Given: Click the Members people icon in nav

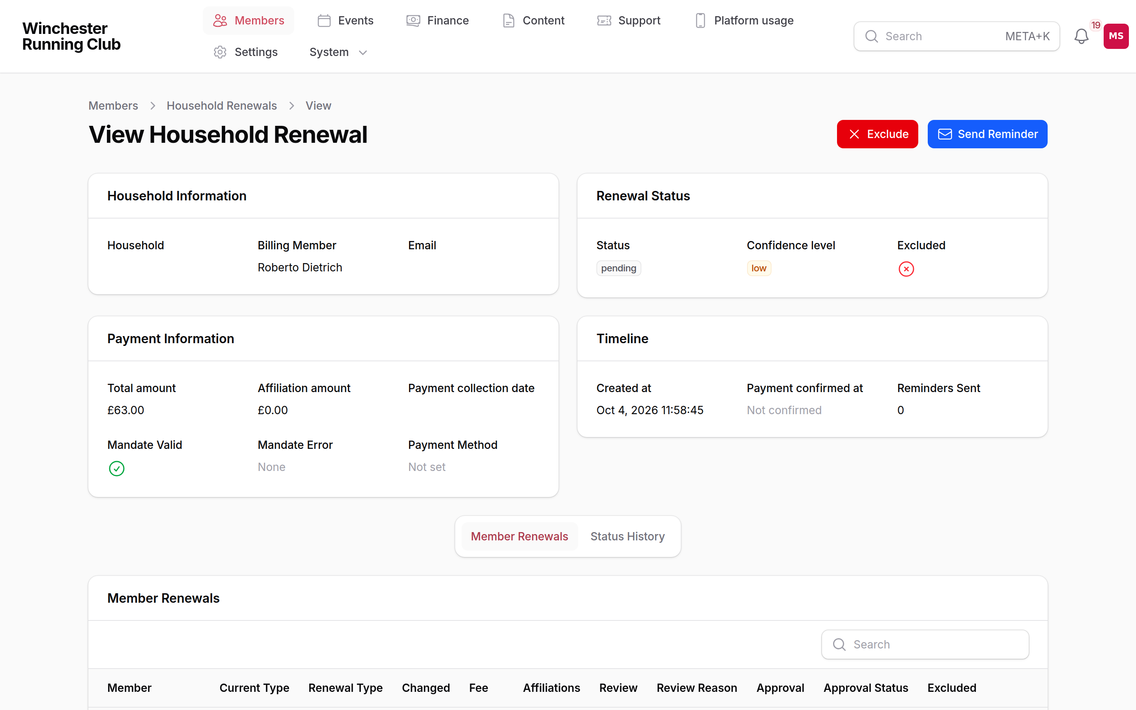Looking at the screenshot, I should [220, 21].
